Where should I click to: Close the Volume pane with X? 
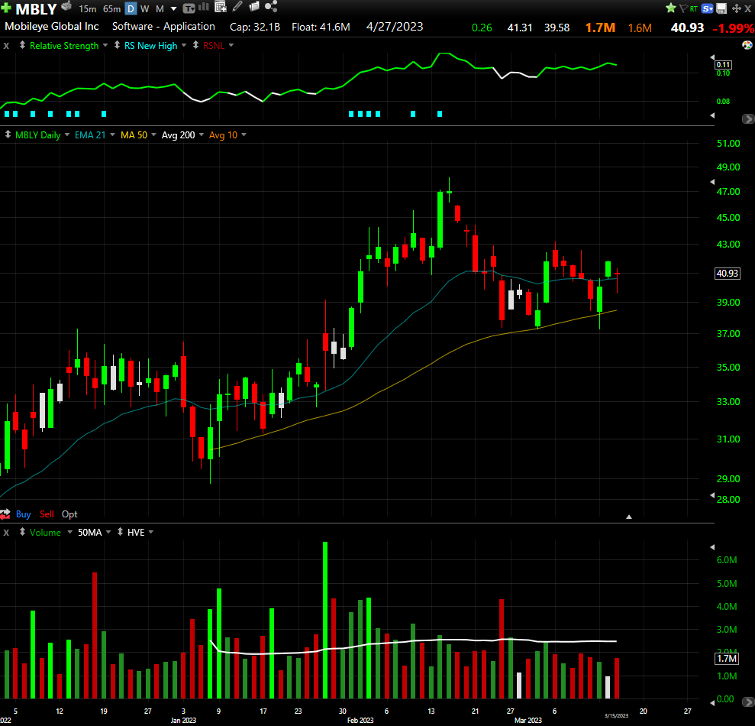tap(6, 533)
